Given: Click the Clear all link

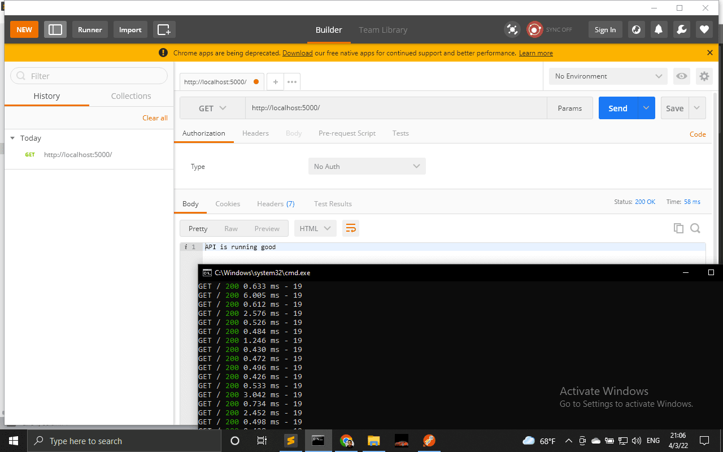Looking at the screenshot, I should pos(155,118).
